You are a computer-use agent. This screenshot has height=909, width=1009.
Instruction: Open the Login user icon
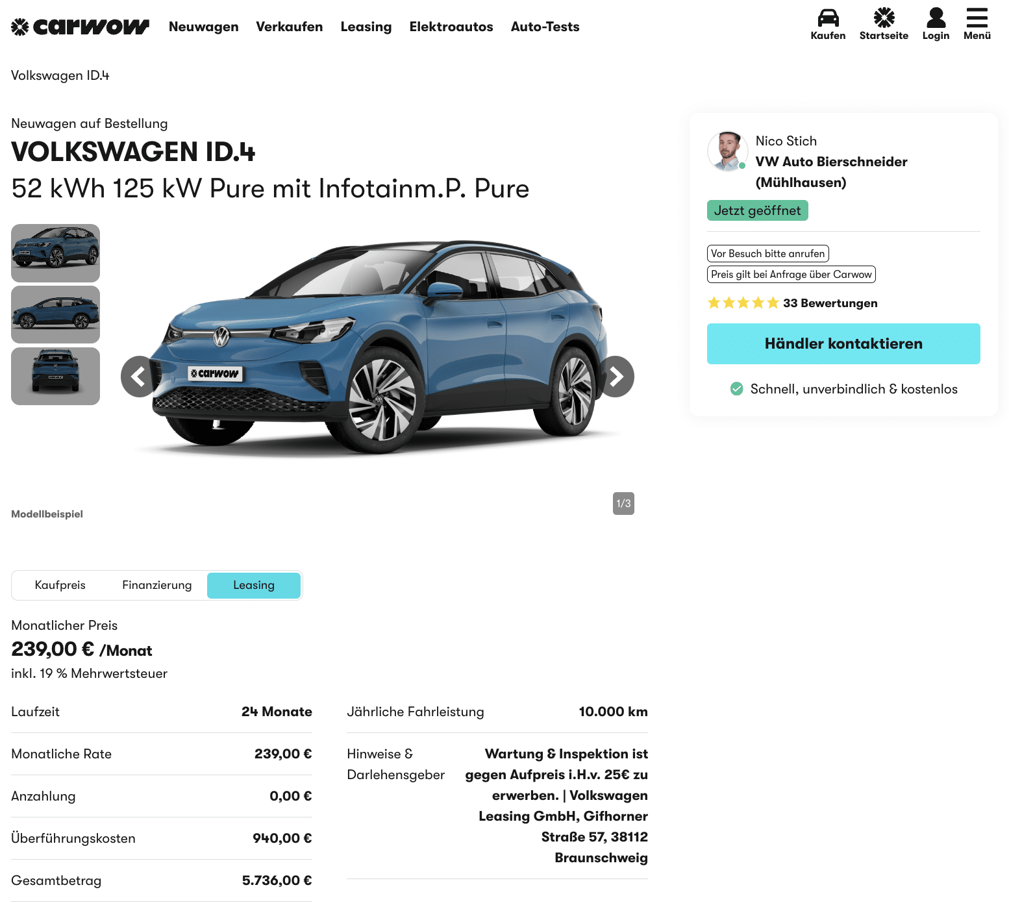(x=936, y=18)
